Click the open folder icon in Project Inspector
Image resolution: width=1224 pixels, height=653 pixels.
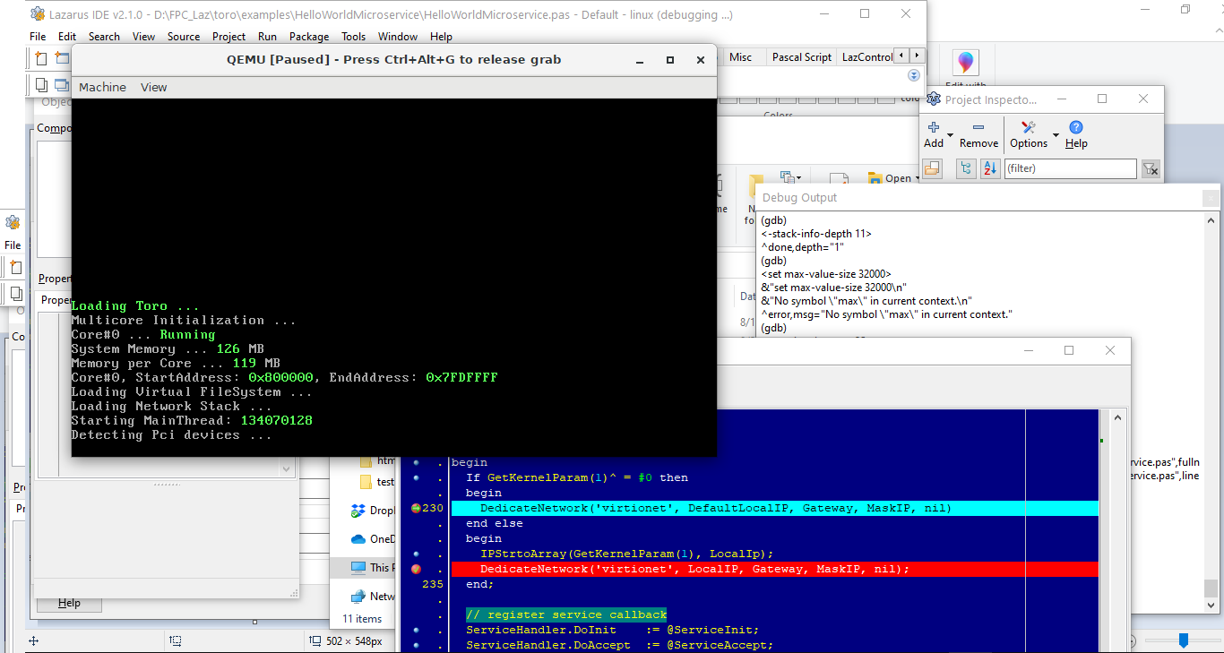pyautogui.click(x=932, y=168)
